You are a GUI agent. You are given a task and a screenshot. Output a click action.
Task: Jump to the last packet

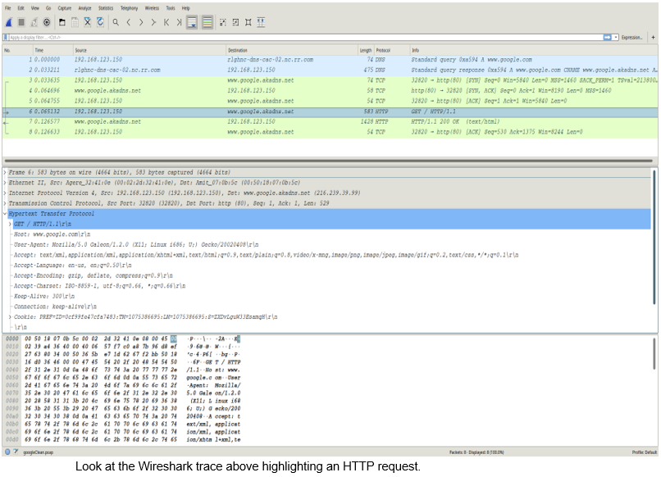179,22
